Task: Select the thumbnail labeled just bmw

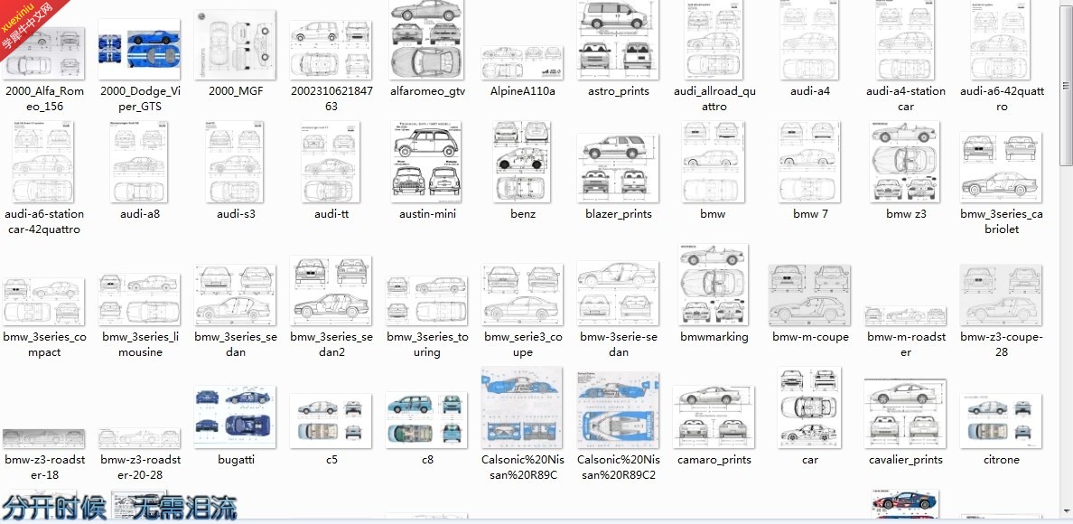Action: coord(713,162)
